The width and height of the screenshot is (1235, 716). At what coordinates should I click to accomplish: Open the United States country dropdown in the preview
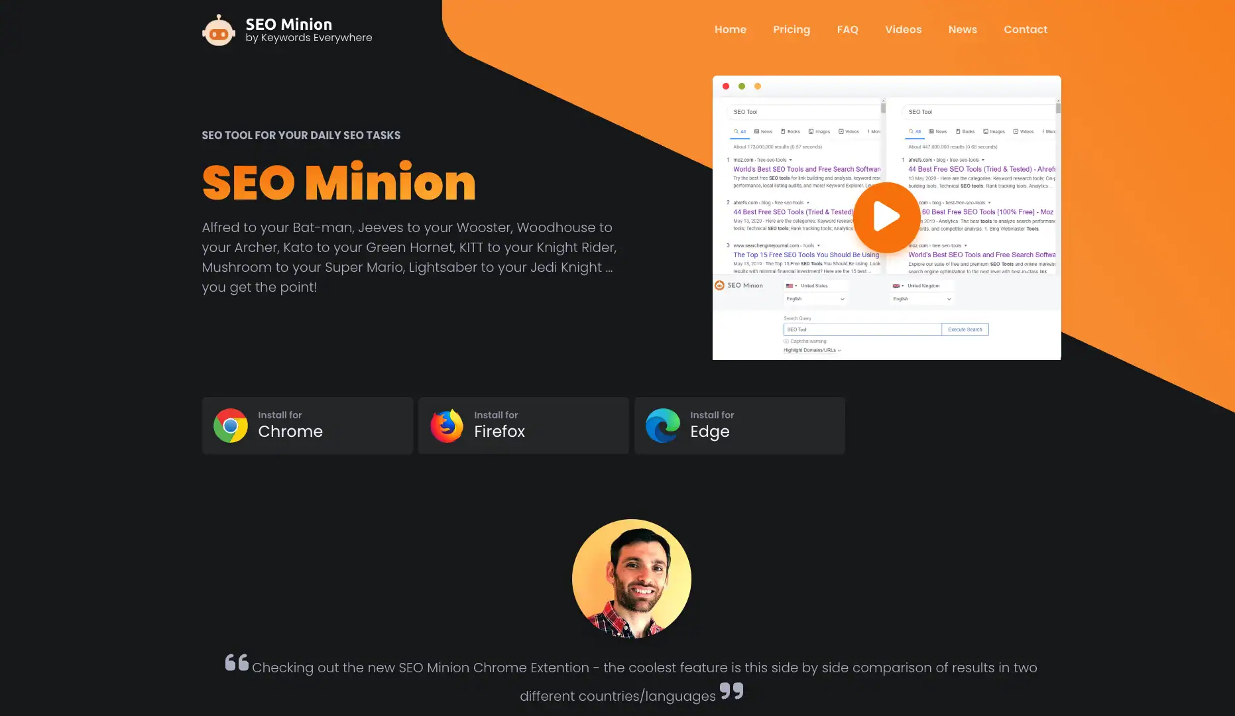point(814,286)
